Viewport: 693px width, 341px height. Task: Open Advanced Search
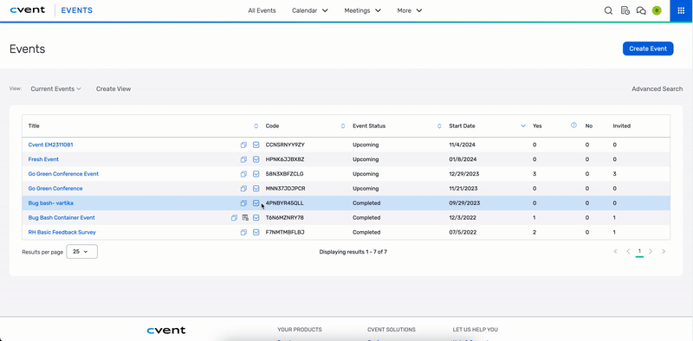click(x=657, y=89)
